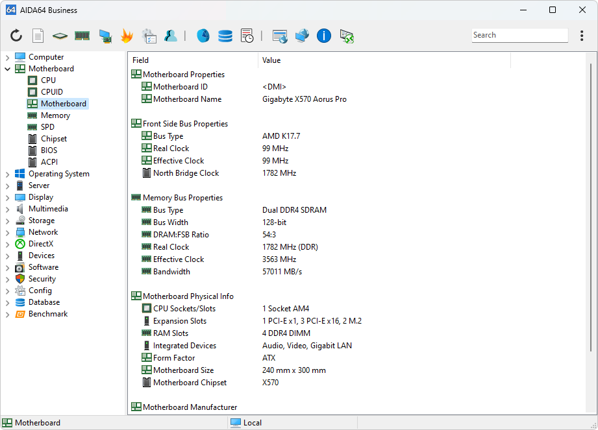Click the user accounts toolbar icon
The image size is (598, 430).
tap(171, 36)
